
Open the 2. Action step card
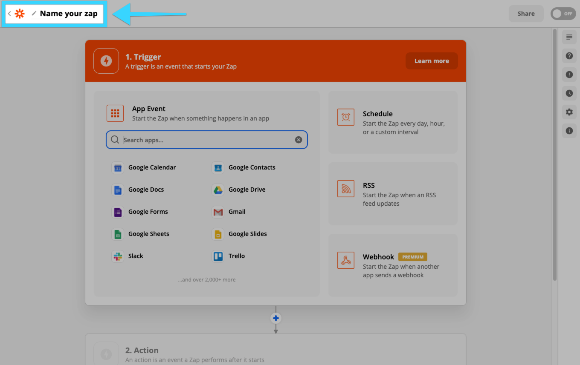click(275, 349)
